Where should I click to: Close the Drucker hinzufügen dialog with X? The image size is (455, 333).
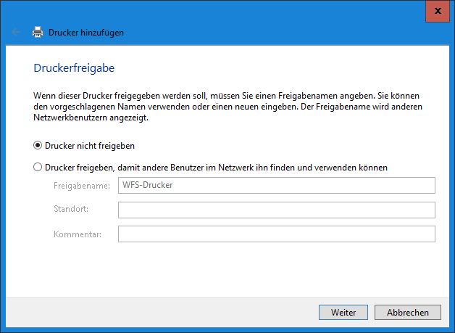coord(437,11)
